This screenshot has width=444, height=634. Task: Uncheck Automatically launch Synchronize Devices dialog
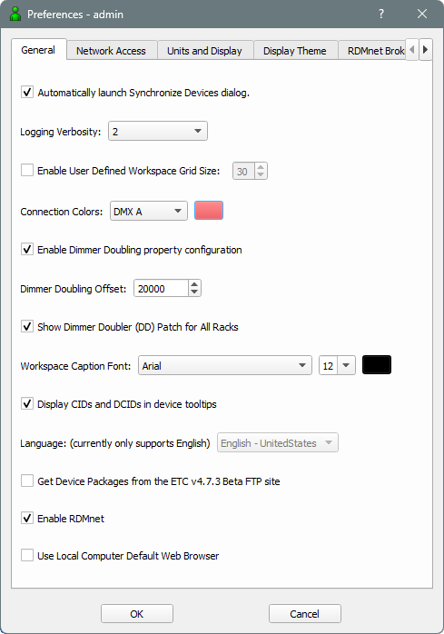[x=27, y=92]
